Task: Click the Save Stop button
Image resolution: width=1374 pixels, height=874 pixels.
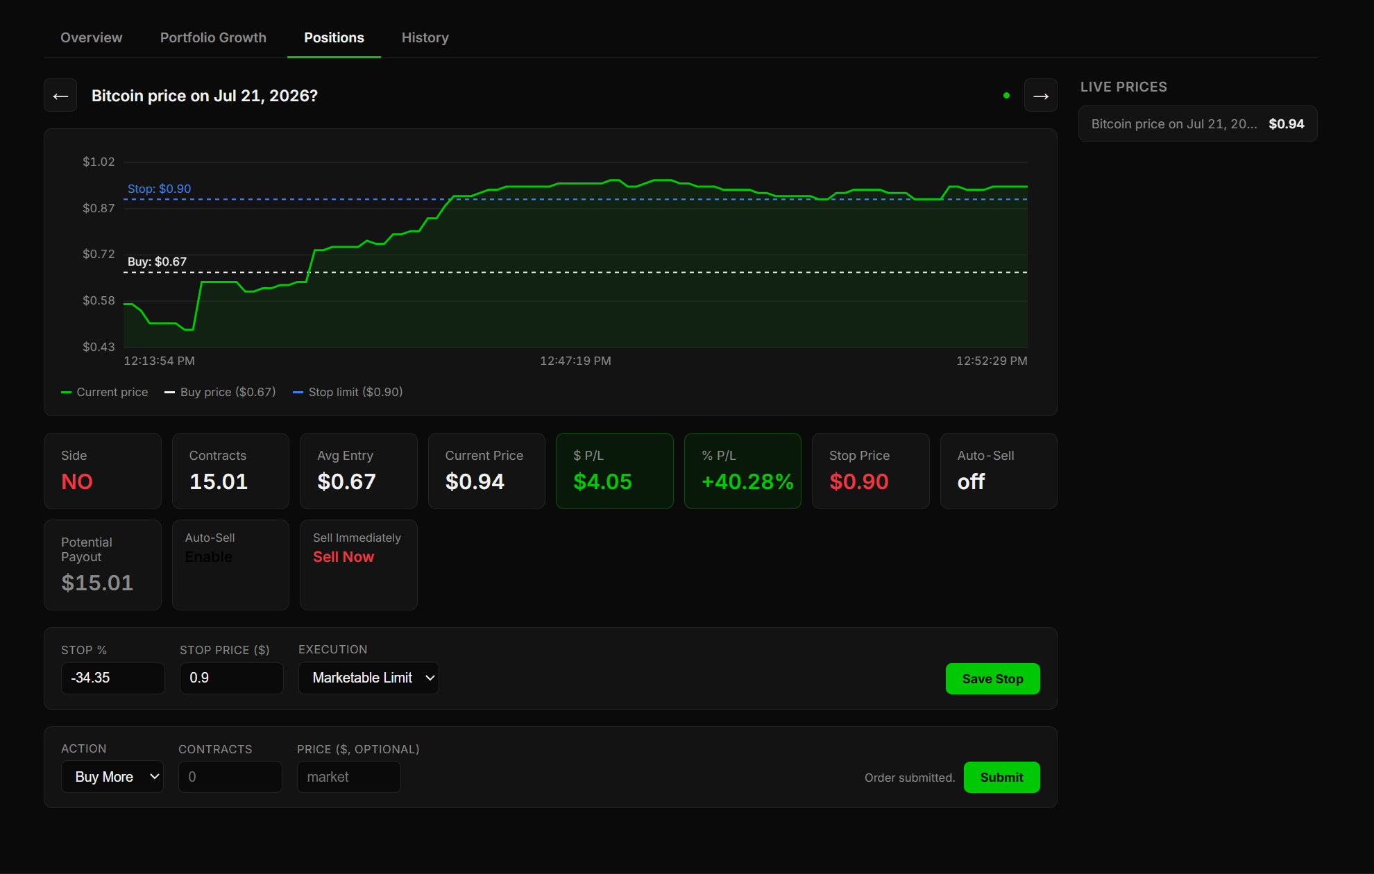Action: click(x=992, y=678)
